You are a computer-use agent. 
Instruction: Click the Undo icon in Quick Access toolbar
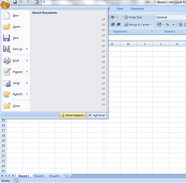(x=20, y=2)
